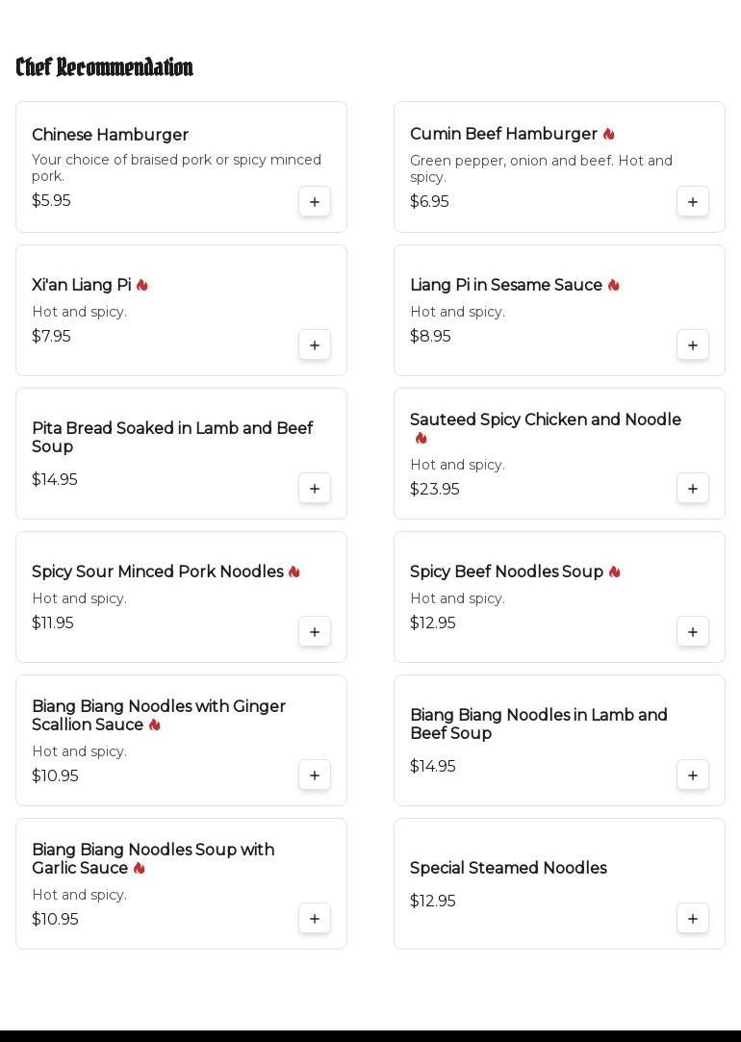Add Special Steamed Noodles to the order
This screenshot has width=741, height=1042.
(x=693, y=919)
